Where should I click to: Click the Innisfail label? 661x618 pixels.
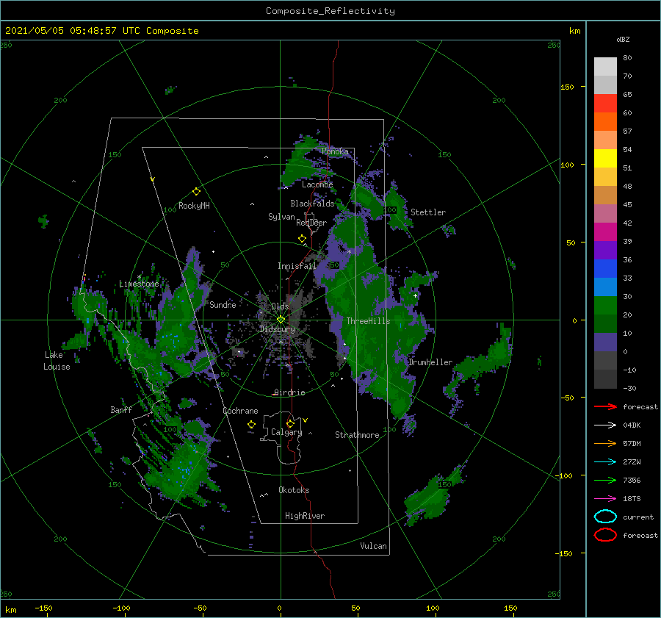click(x=297, y=266)
